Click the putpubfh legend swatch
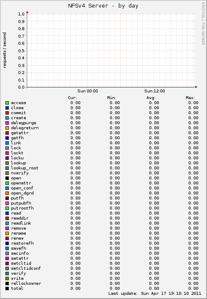 click(7, 203)
